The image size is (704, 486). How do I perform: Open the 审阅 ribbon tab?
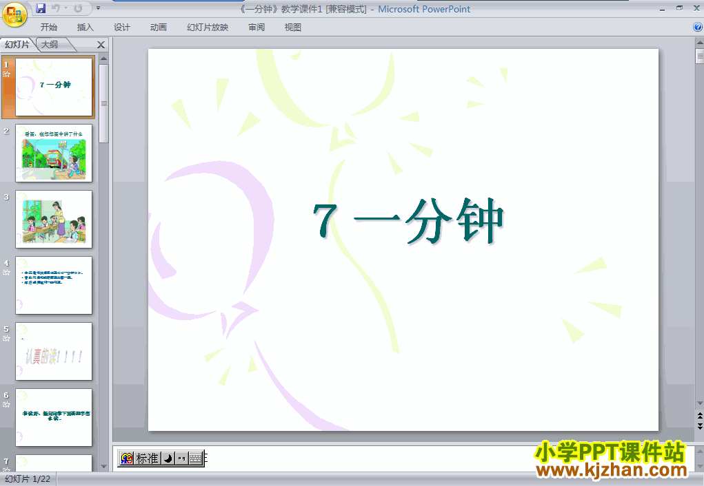tap(257, 28)
